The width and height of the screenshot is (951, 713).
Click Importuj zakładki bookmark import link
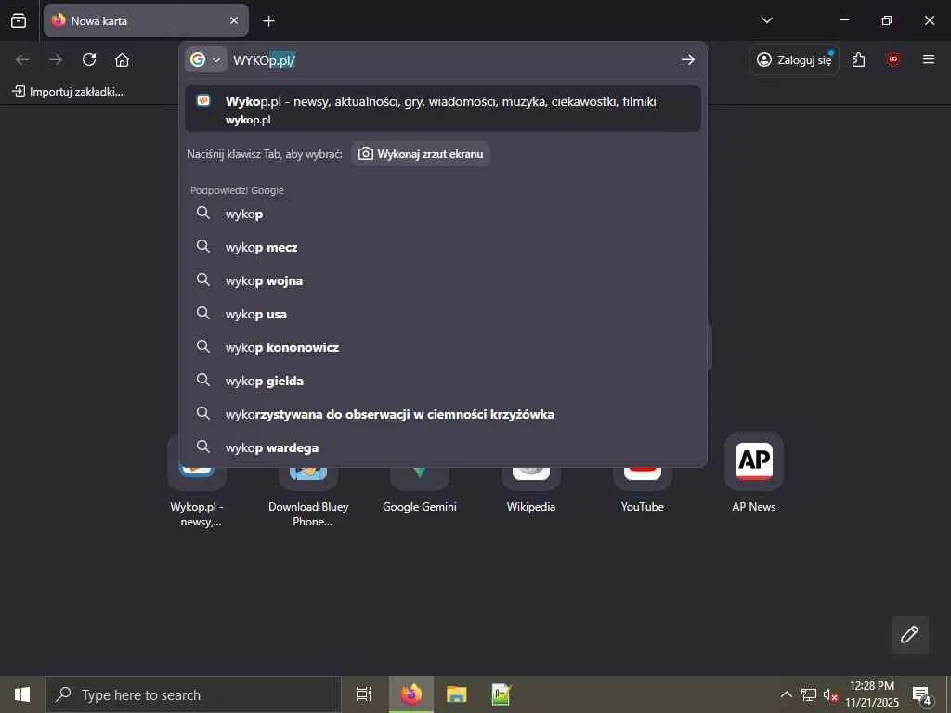[69, 92]
